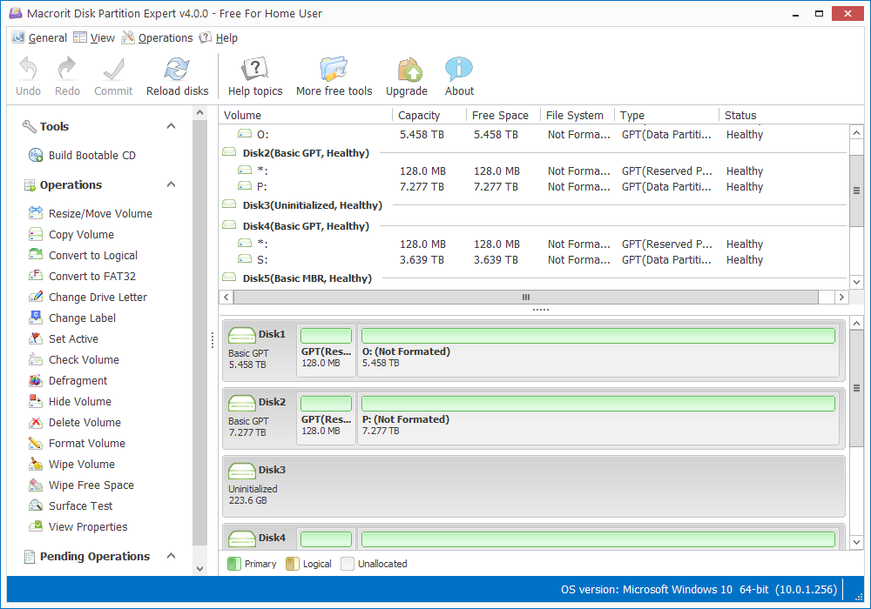This screenshot has height=609, width=871.
Task: Click Change Drive Letter operation
Action: click(88, 298)
